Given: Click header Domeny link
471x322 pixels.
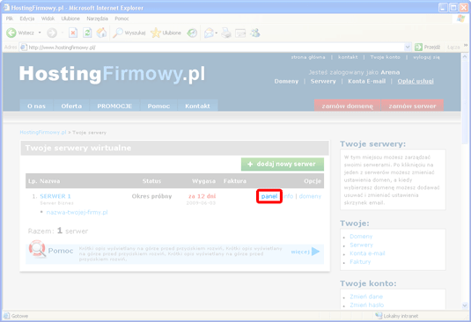Looking at the screenshot, I should click(x=286, y=81).
